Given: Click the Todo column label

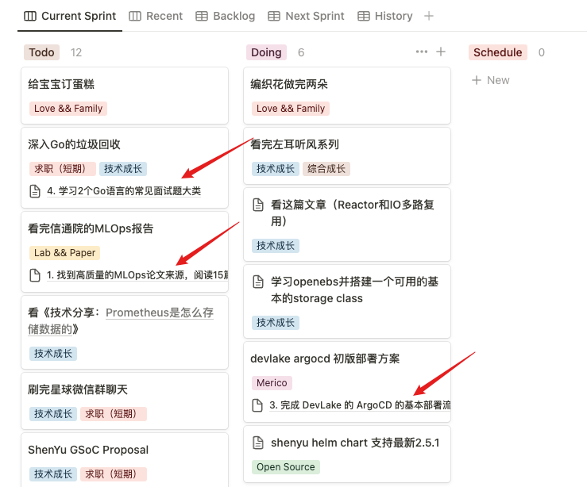Looking at the screenshot, I should (x=42, y=52).
